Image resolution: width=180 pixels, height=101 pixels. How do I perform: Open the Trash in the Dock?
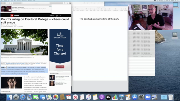pyautogui.click(x=171, y=97)
